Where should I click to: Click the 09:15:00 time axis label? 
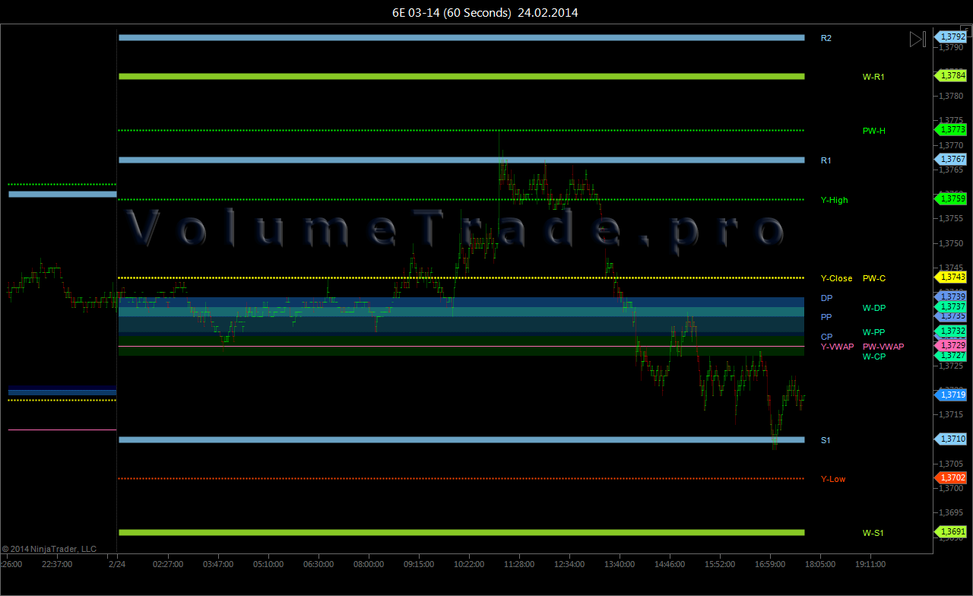(x=419, y=564)
